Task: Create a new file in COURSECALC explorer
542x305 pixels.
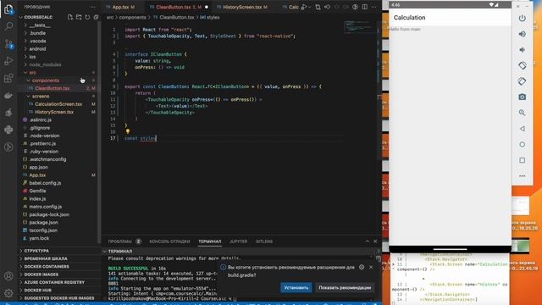Action: pos(70,17)
